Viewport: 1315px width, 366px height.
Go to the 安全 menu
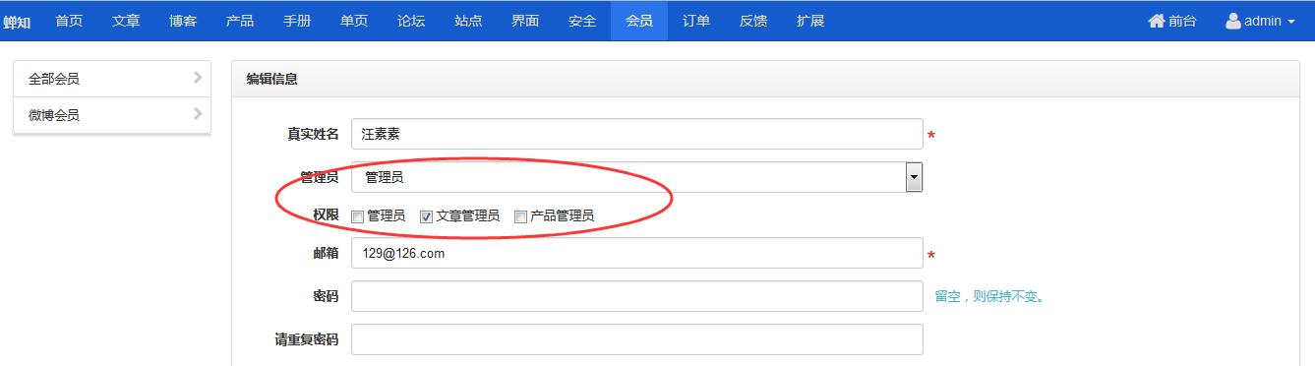click(x=582, y=21)
